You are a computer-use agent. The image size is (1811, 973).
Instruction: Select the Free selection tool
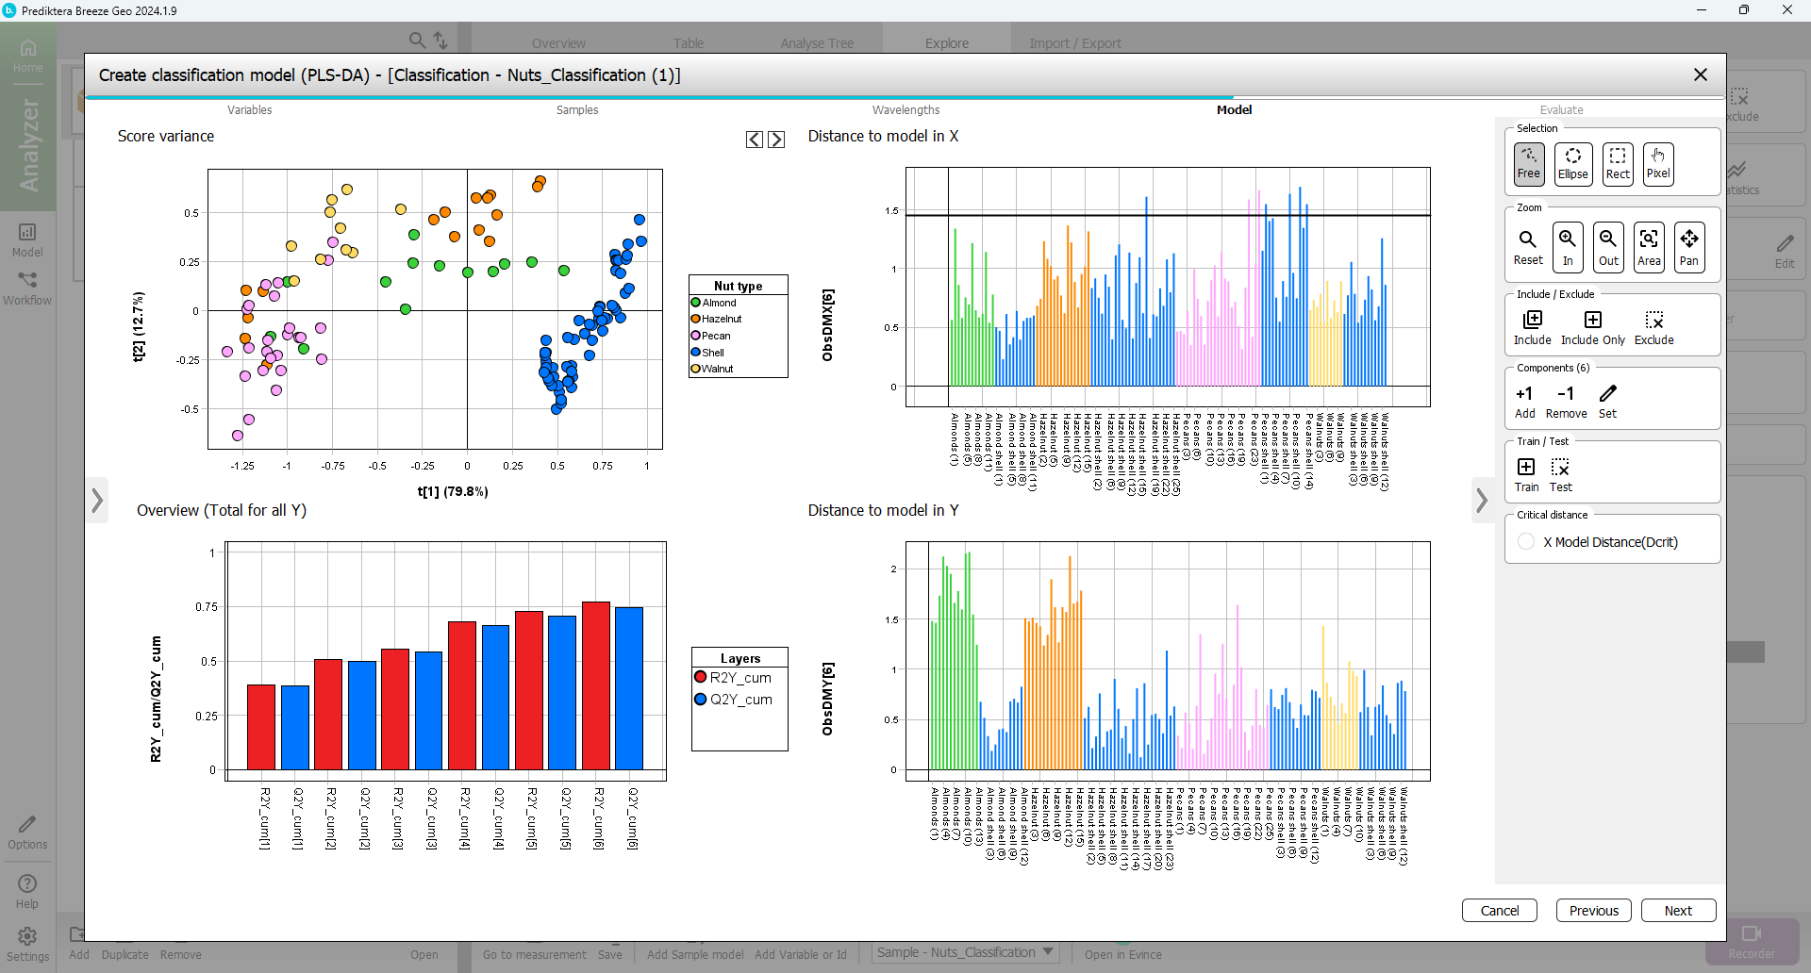tap(1528, 164)
